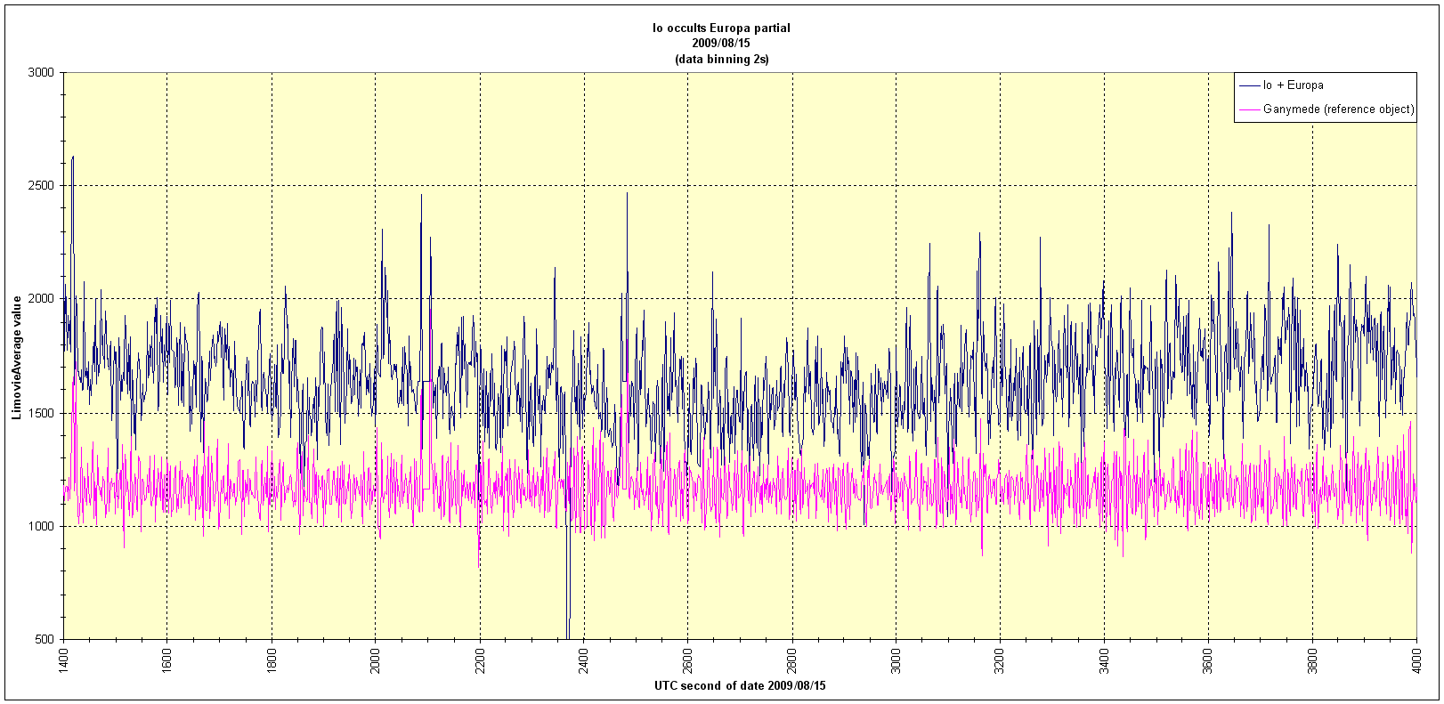Click the 'UTC second of date 2009/08/15' x-axis title

(740, 686)
